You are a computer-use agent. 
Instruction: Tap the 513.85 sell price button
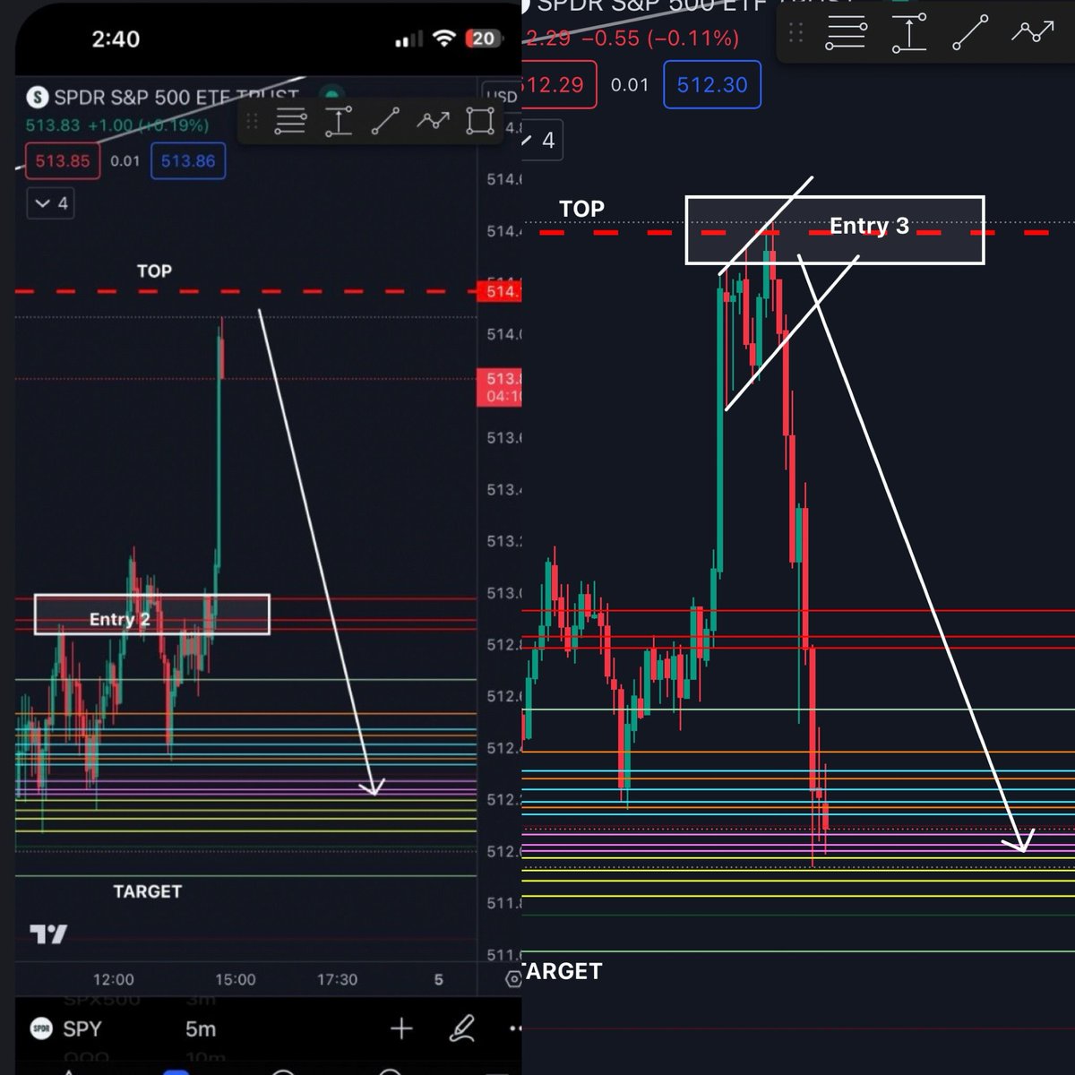pyautogui.click(x=63, y=161)
